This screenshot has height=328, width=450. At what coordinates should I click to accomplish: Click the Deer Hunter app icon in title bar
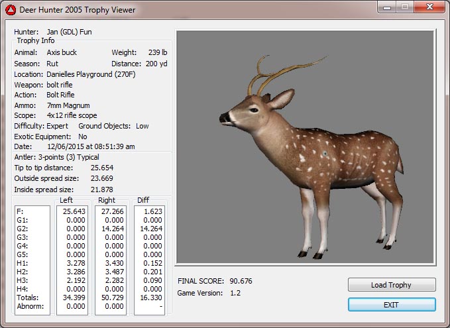(x=10, y=11)
